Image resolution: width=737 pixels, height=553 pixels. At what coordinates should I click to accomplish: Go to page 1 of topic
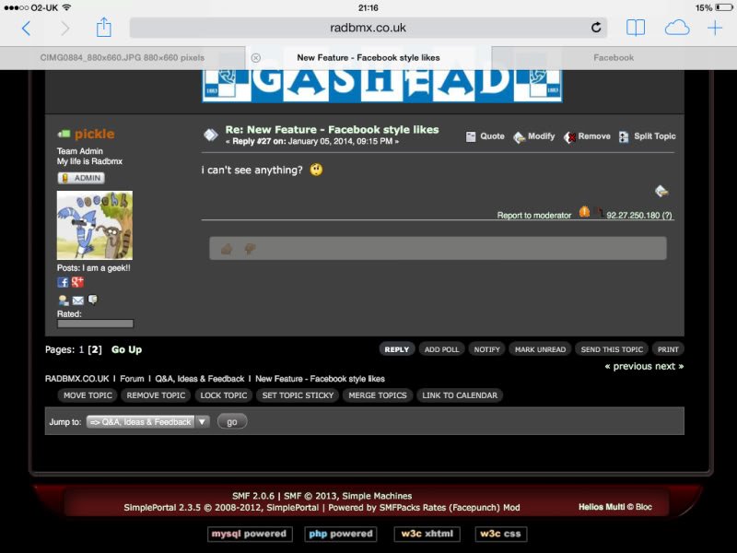81,350
